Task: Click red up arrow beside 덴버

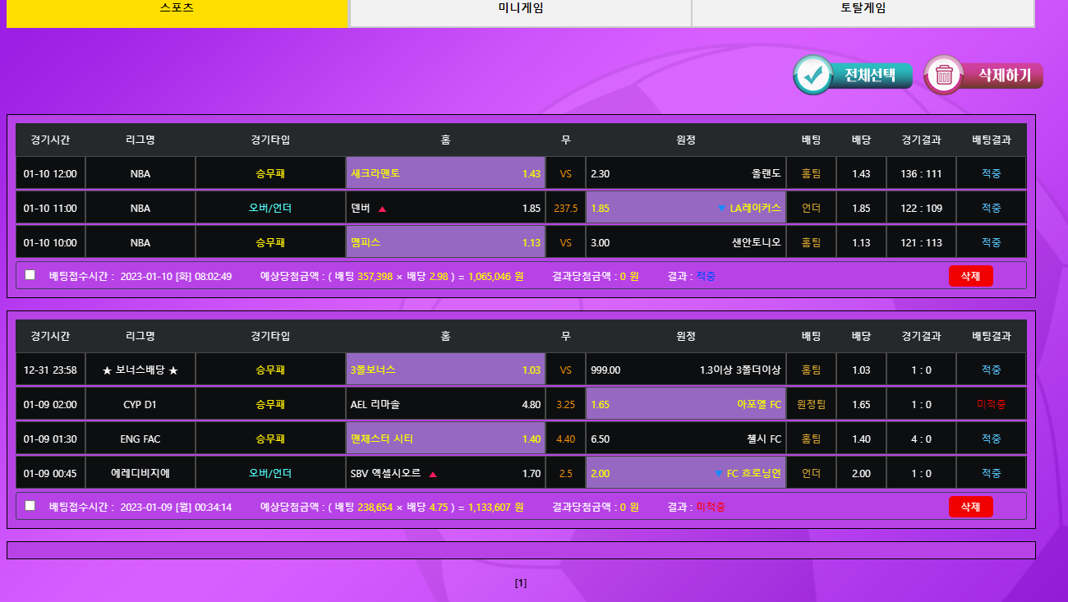Action: tap(382, 209)
